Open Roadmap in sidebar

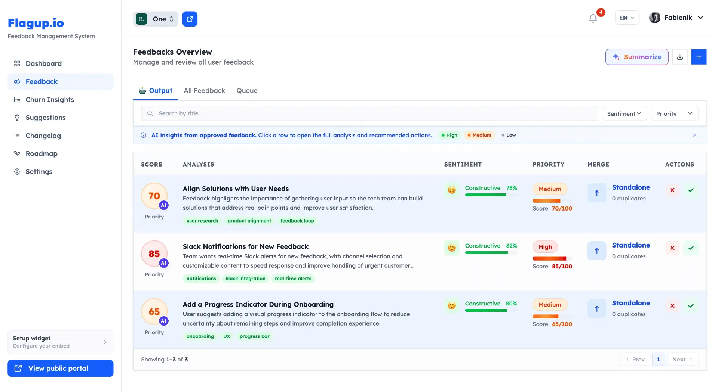pyautogui.click(x=60, y=153)
